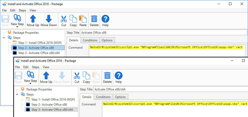Click Move Up arrow in back window
This screenshot has height=117, width=248.
coord(33,19)
